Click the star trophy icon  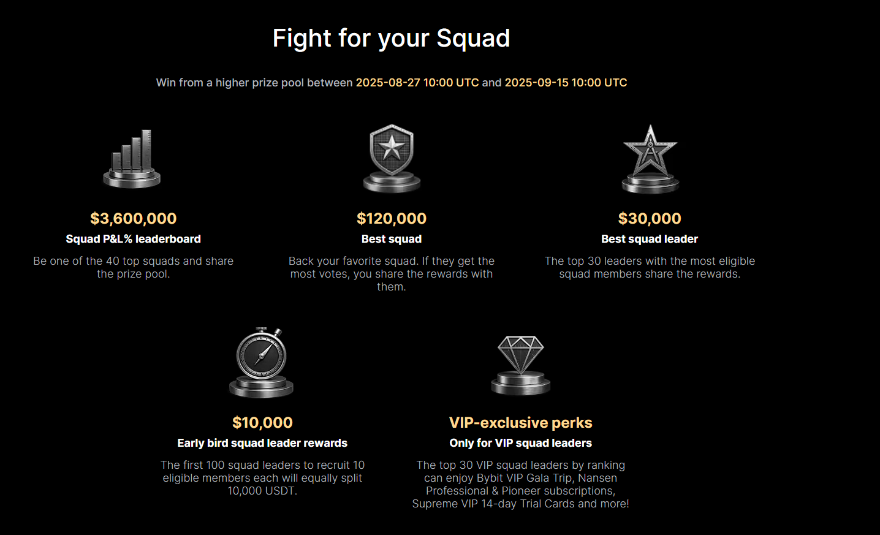pyautogui.click(x=650, y=159)
